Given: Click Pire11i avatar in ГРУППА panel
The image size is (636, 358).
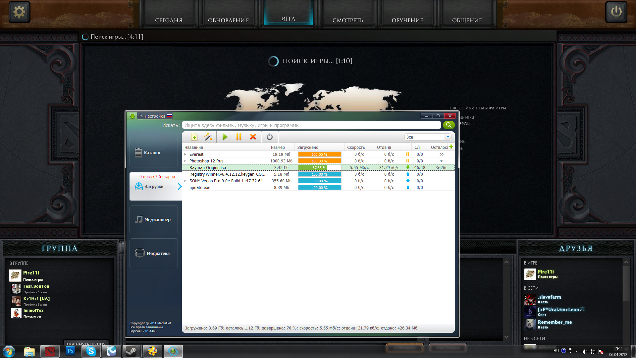Looking at the screenshot, I should click(x=15, y=275).
